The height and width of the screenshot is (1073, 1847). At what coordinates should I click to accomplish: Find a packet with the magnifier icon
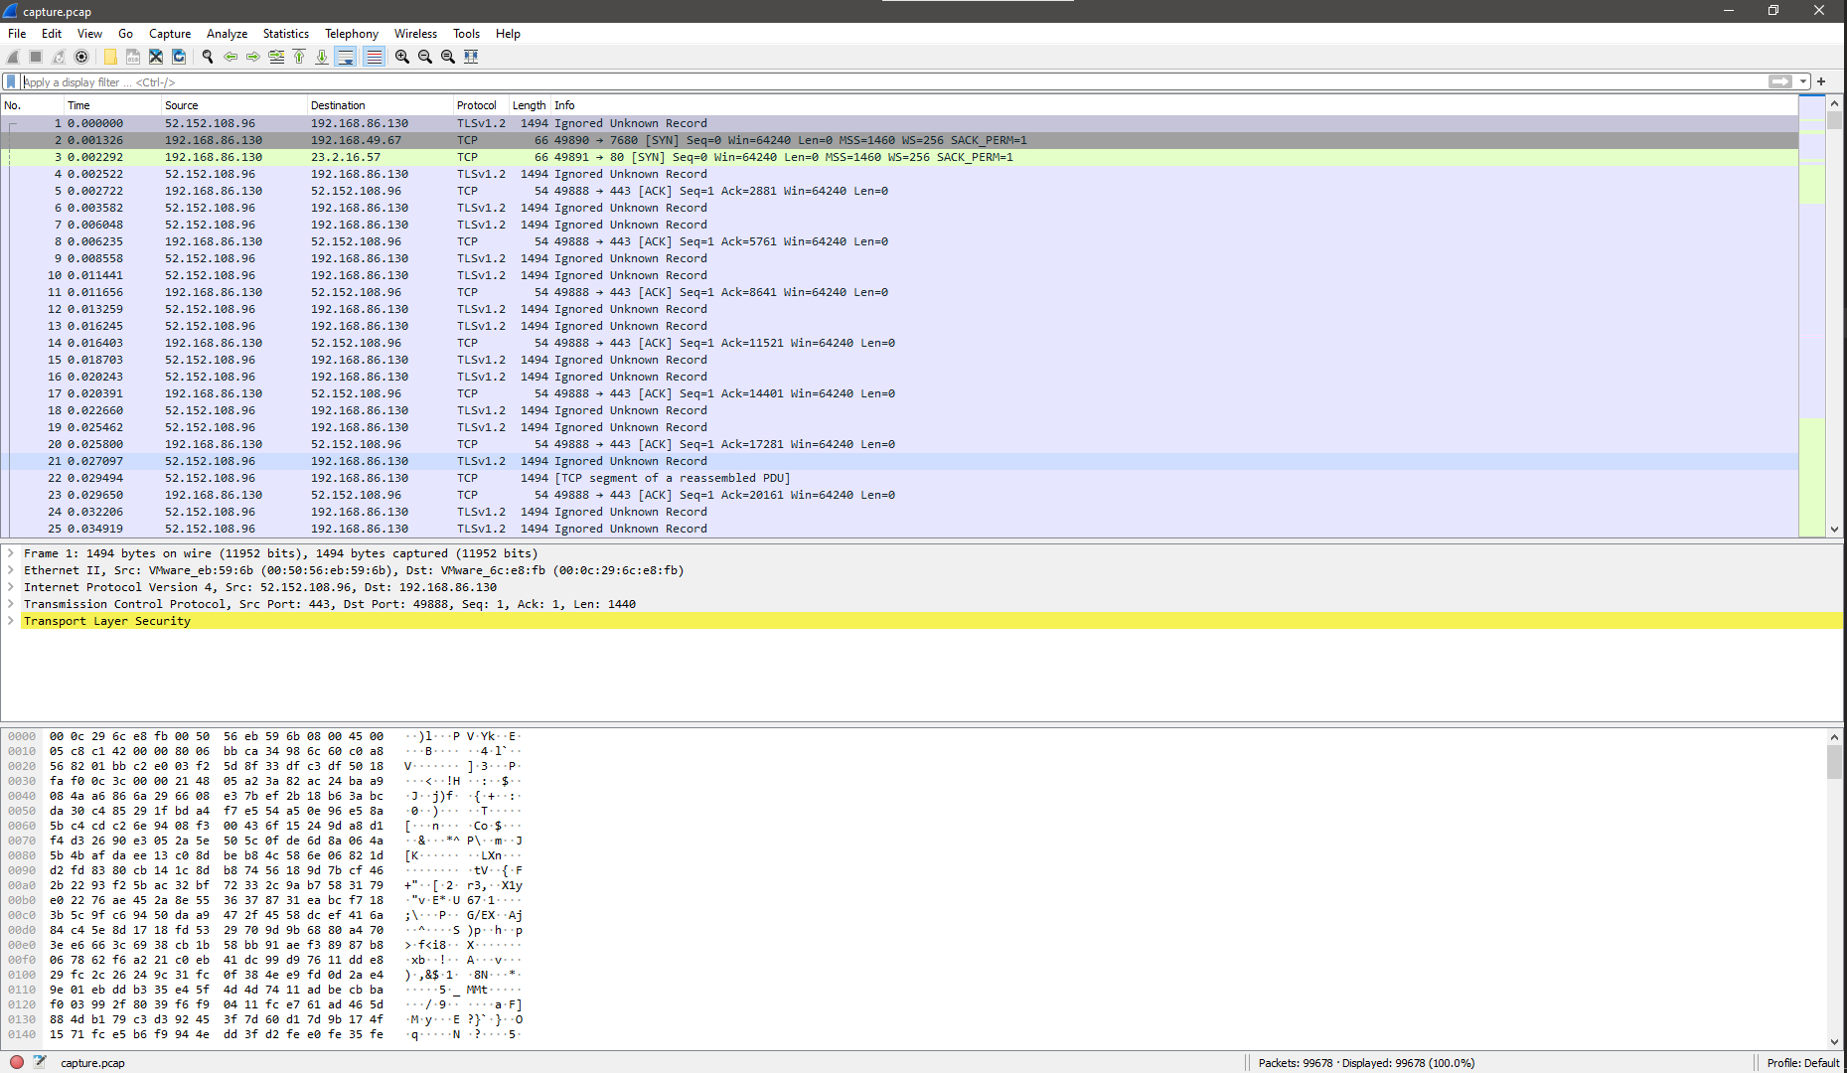tap(208, 57)
